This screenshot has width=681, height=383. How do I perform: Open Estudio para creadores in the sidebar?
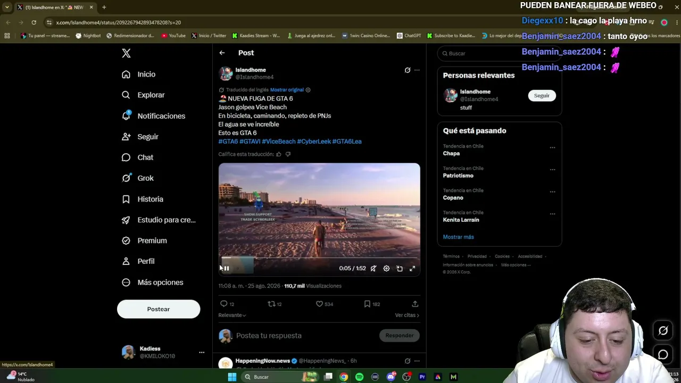point(159,220)
